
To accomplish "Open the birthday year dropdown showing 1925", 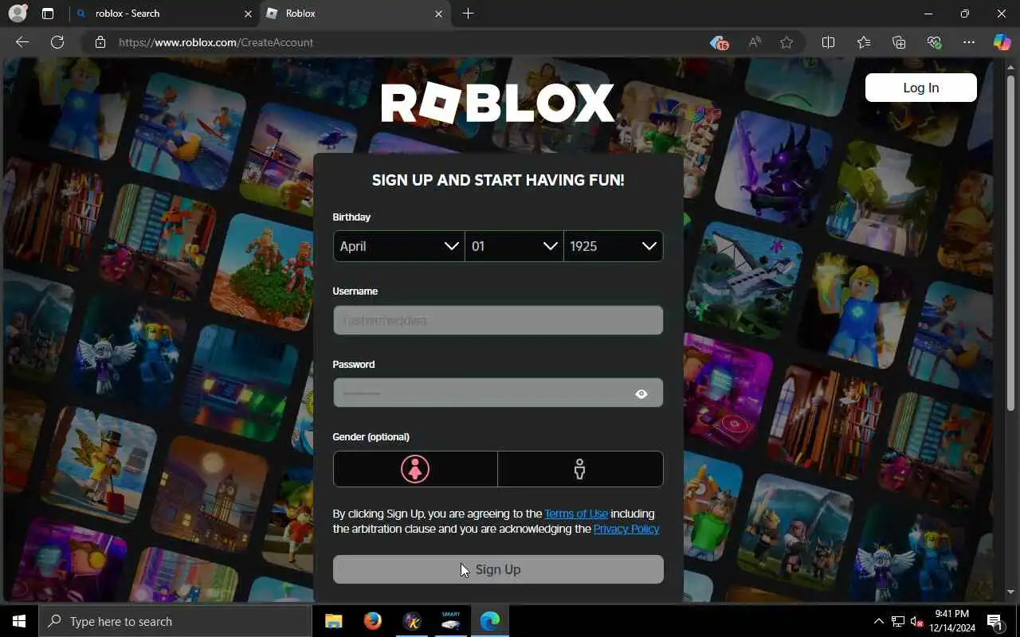I will point(614,246).
